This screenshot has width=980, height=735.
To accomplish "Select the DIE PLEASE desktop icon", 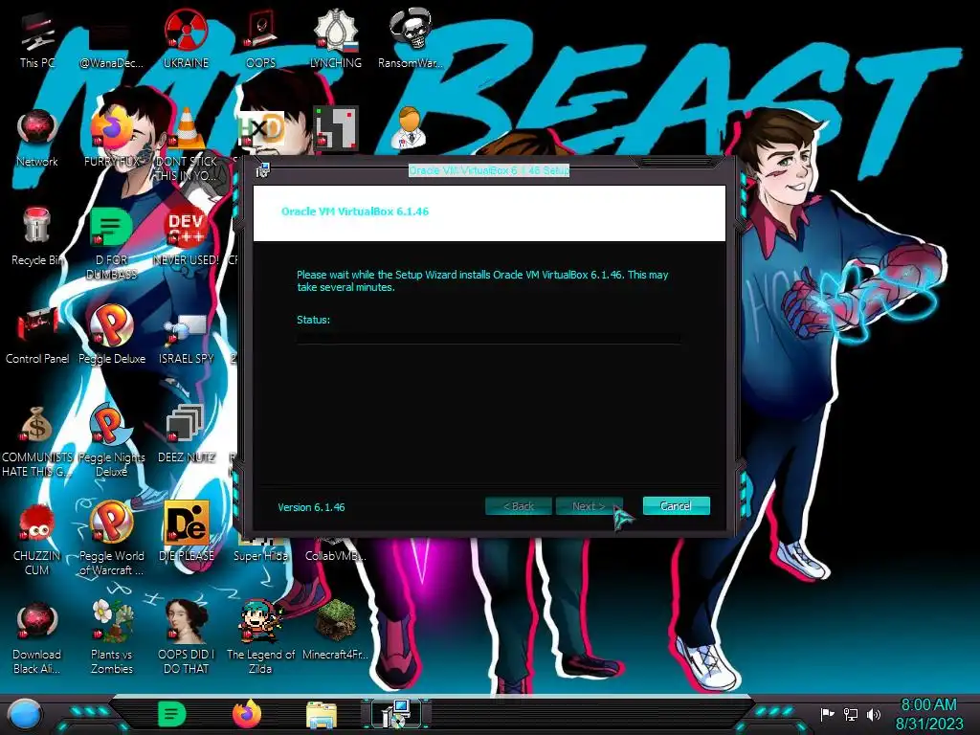I will pyautogui.click(x=186, y=531).
